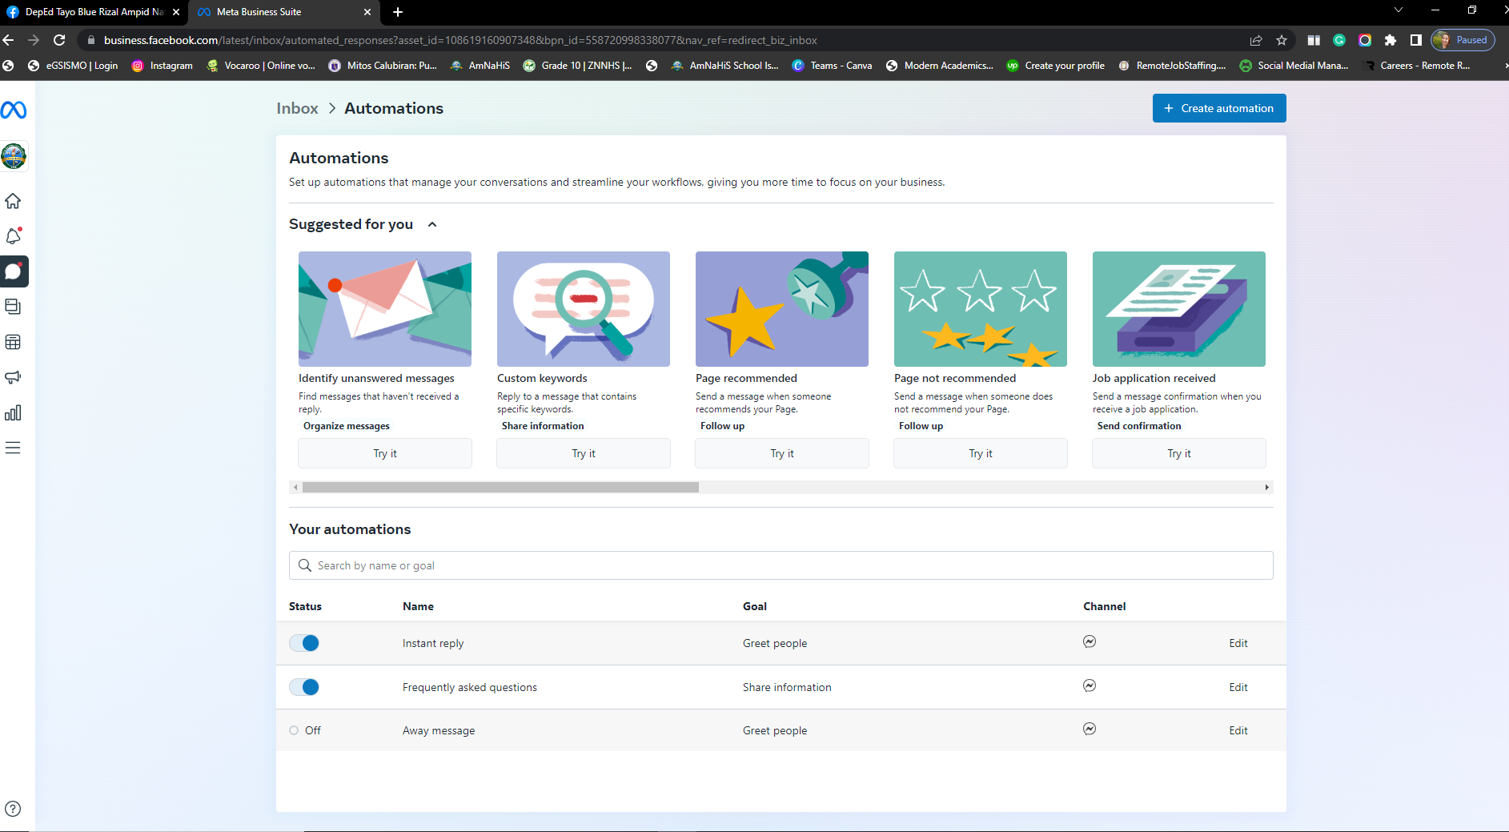Open new browser tab
The image size is (1509, 832).
(398, 12)
